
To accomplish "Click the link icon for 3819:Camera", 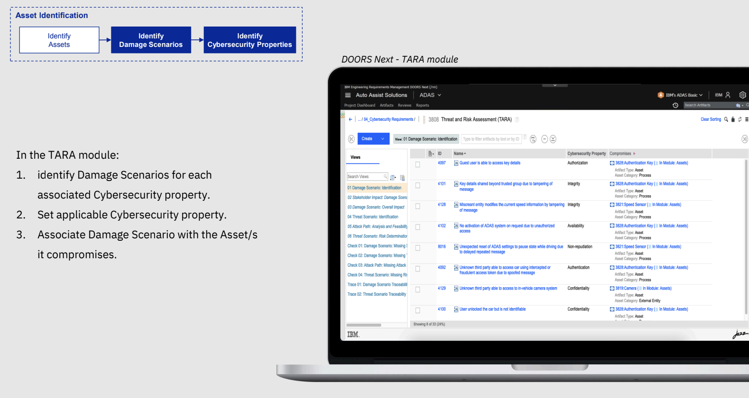I will pos(612,289).
